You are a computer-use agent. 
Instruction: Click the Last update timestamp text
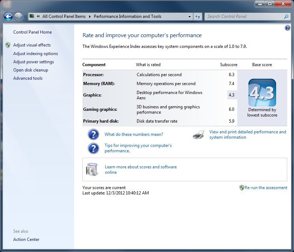(116, 193)
